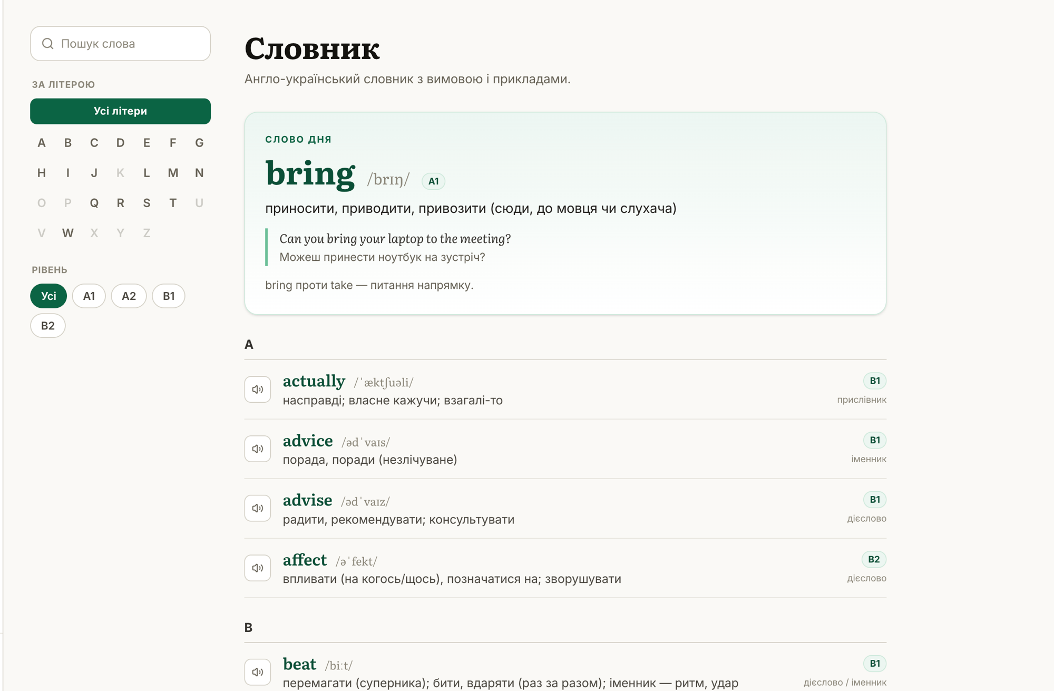Click definition 'радити, рекомендувати; консультувати'

click(398, 520)
